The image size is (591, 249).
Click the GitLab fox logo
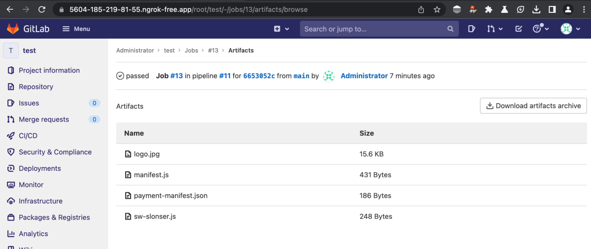(12, 29)
